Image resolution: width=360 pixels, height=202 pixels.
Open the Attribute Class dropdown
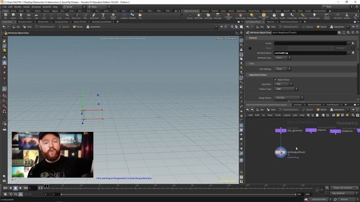pos(282,58)
